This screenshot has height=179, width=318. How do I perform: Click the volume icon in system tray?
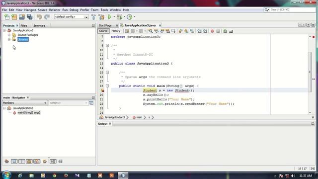[293, 176]
